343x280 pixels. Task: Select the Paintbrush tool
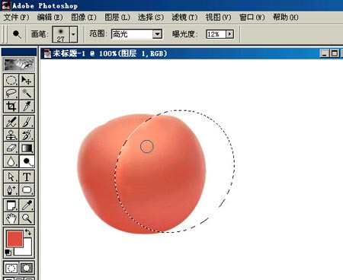click(27, 122)
